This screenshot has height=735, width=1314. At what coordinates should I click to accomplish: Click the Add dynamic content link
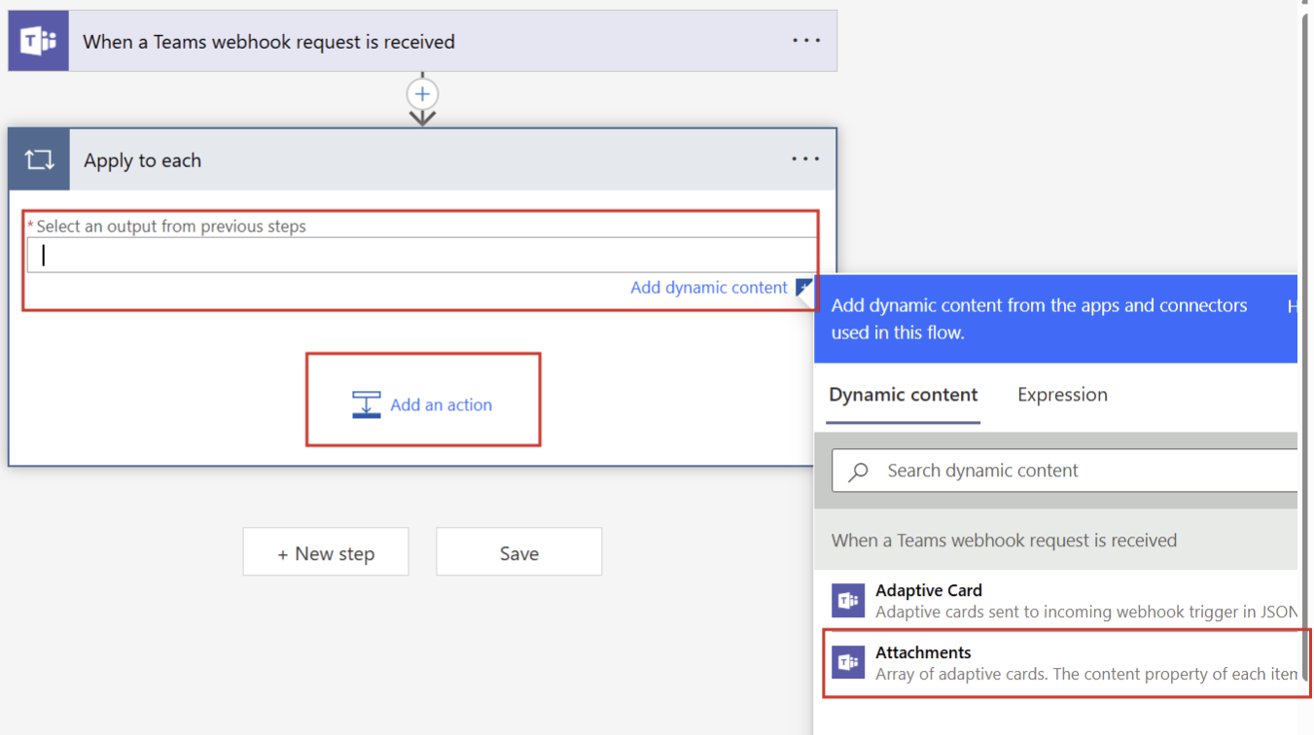(x=709, y=288)
